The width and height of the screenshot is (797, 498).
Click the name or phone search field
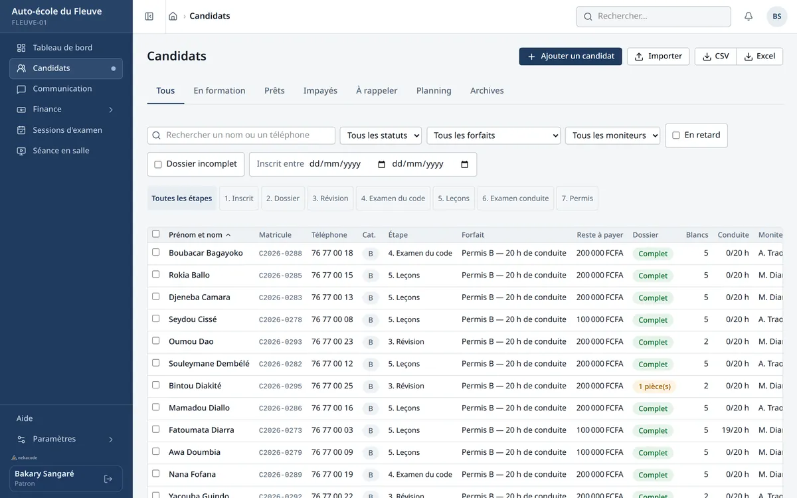pyautogui.click(x=241, y=135)
